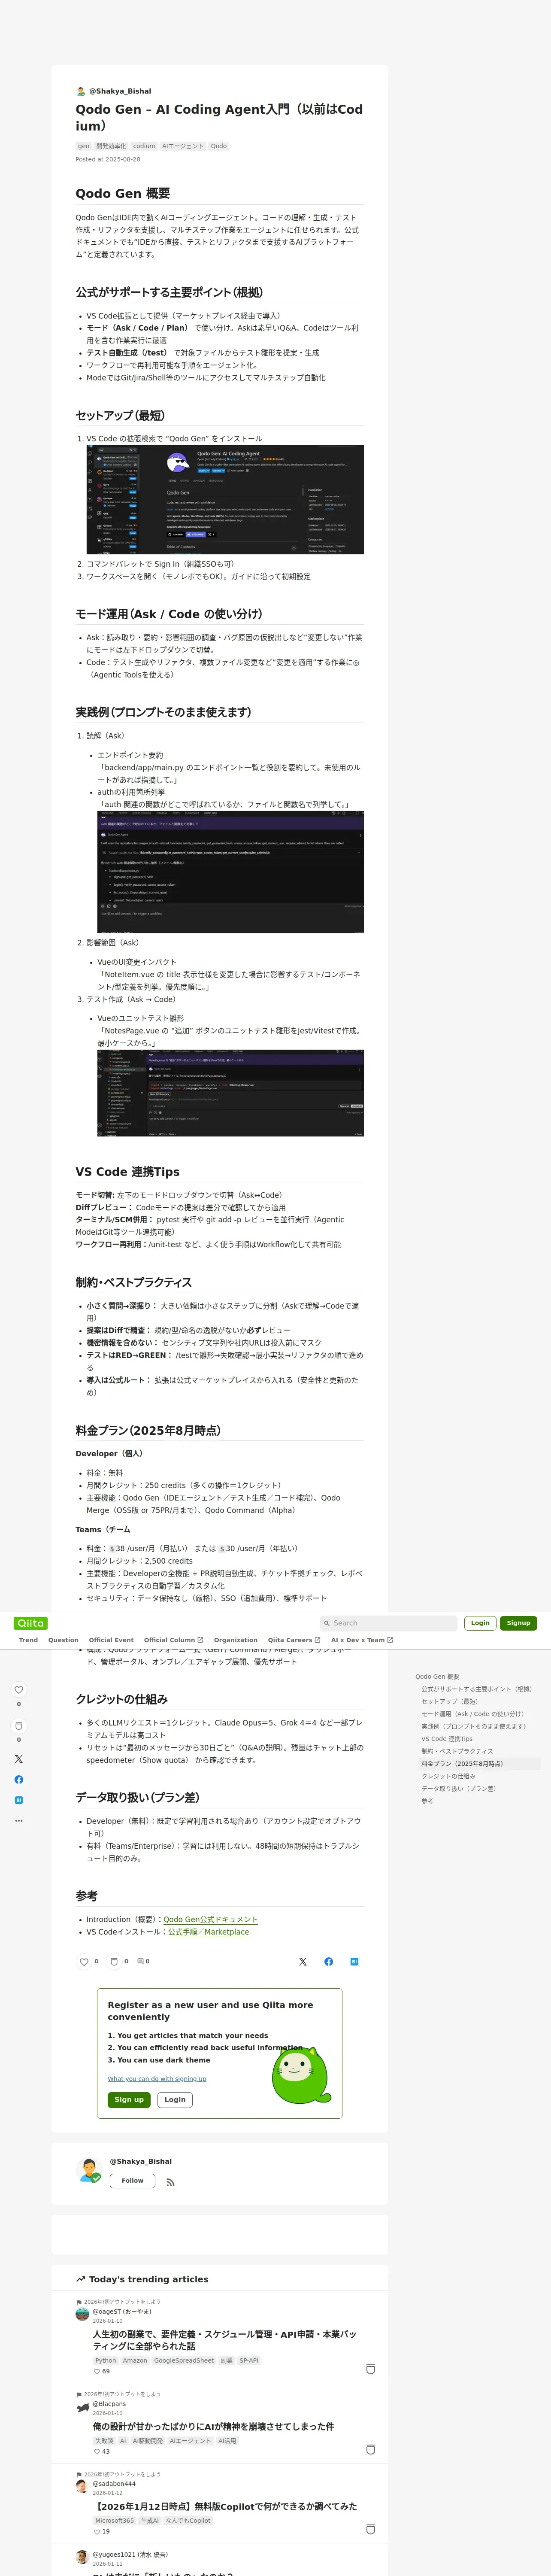Screen dimensions: 551x2576
Task: Open the Organization tab
Action: pos(235,1640)
